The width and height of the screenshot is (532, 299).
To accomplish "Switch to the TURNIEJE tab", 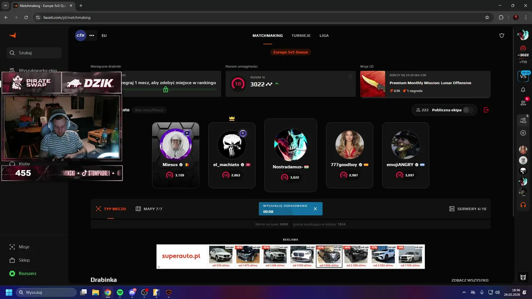I will pyautogui.click(x=301, y=35).
